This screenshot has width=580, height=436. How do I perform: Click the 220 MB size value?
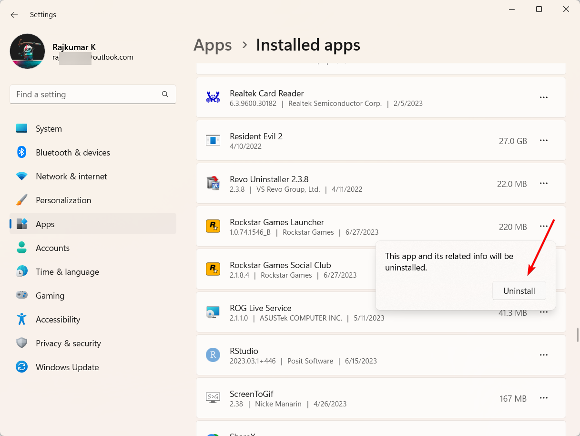point(513,227)
